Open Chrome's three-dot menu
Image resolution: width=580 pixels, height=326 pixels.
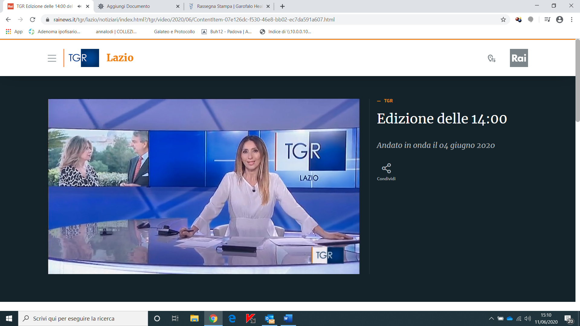point(572,20)
